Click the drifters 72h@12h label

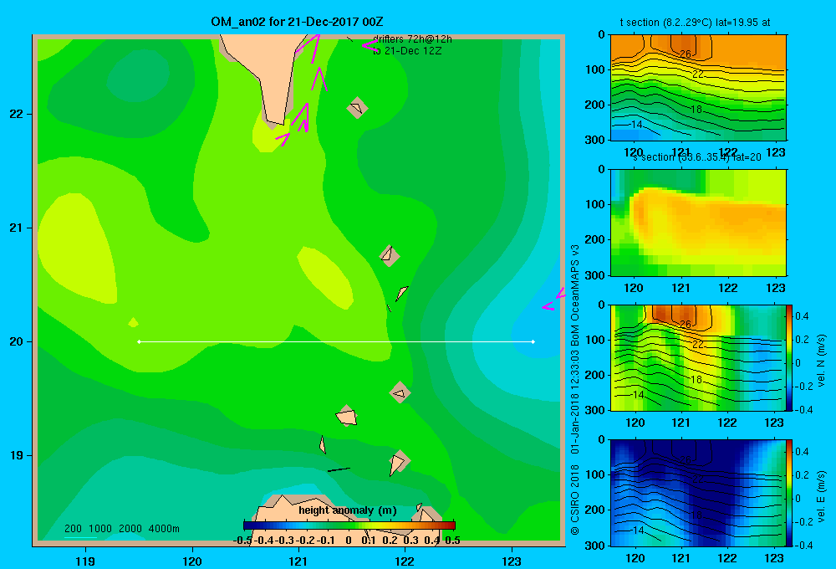(412, 39)
